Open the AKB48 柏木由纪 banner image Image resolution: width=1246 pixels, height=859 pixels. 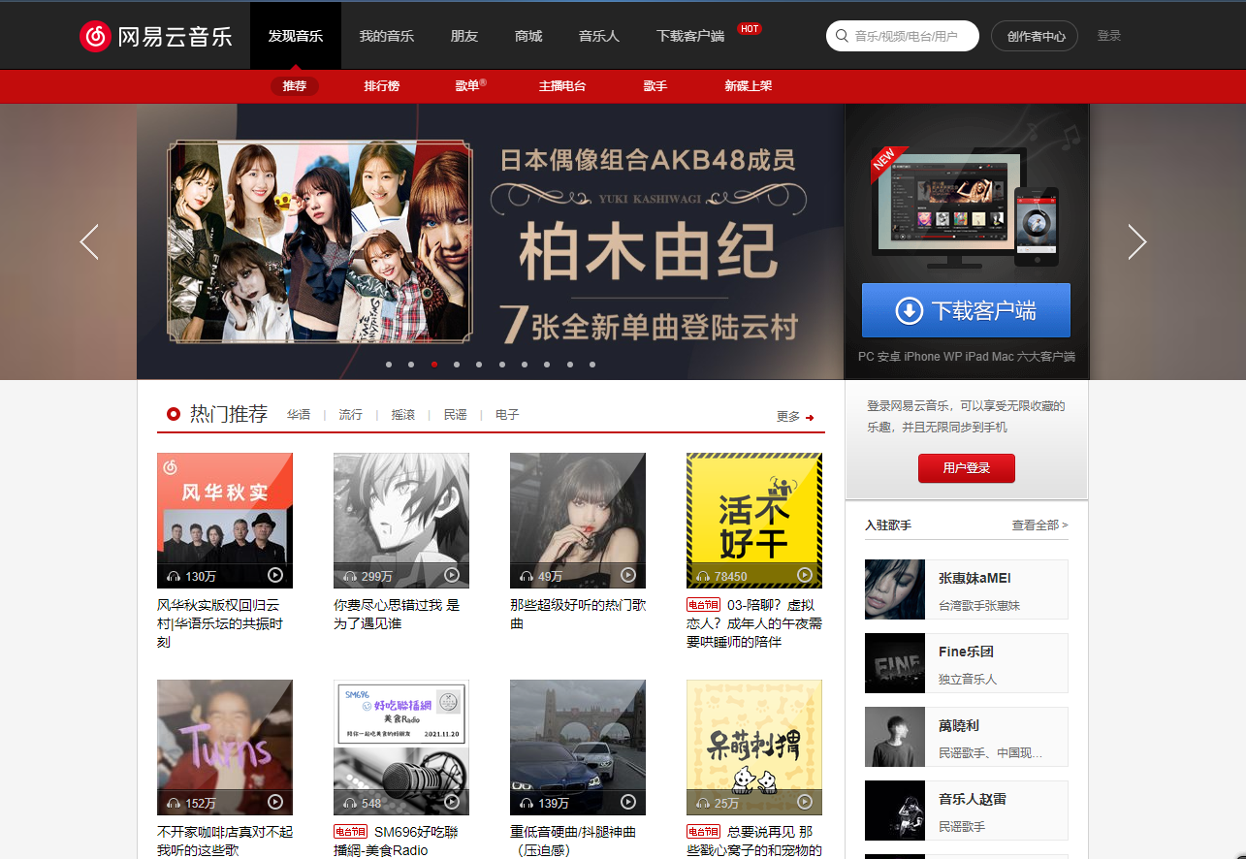(x=491, y=241)
